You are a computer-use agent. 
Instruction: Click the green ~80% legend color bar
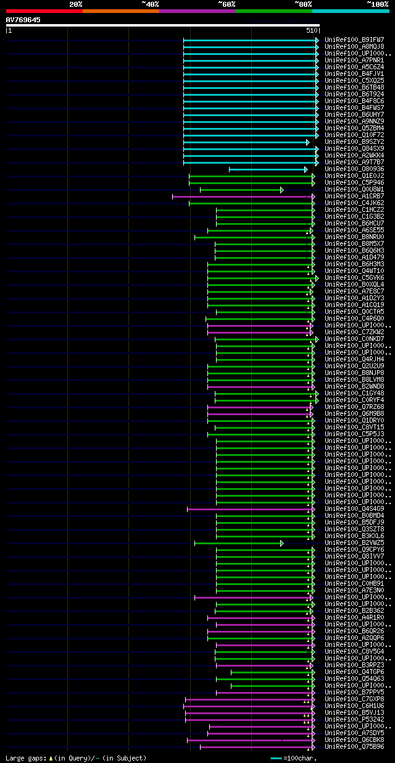tap(274, 11)
